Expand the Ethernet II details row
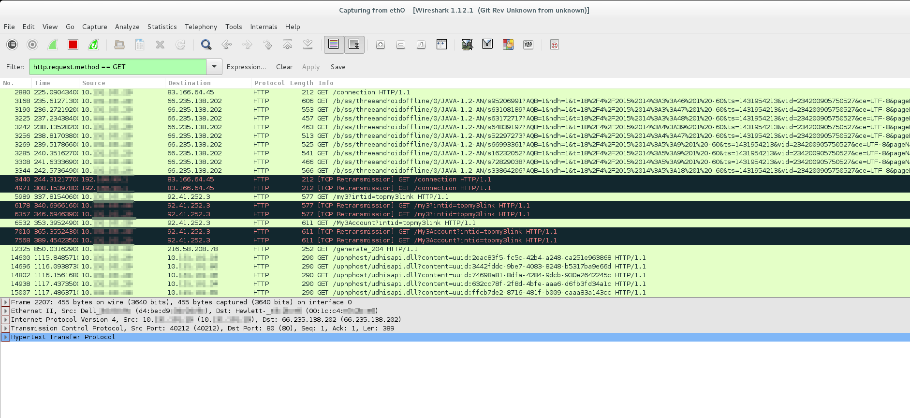The image size is (910, 418). (5, 311)
